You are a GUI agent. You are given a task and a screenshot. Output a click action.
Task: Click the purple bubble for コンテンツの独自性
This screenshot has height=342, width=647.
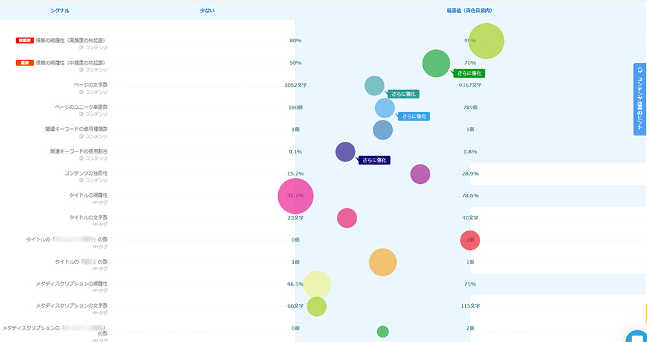pos(420,174)
